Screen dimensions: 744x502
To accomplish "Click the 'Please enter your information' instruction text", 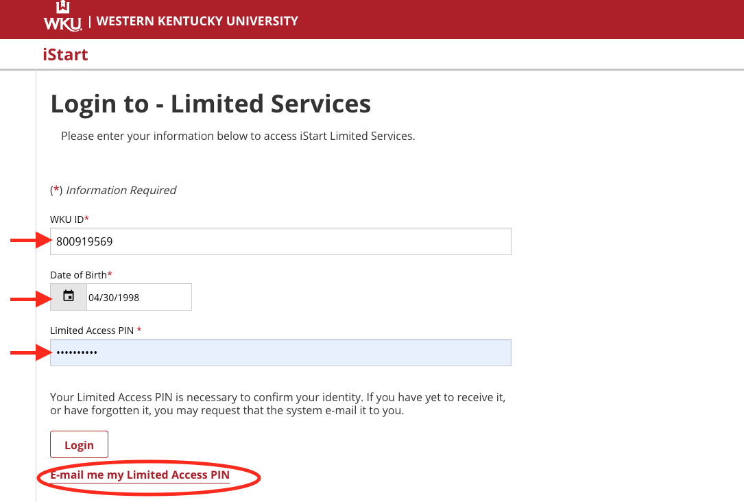I will pos(238,136).
